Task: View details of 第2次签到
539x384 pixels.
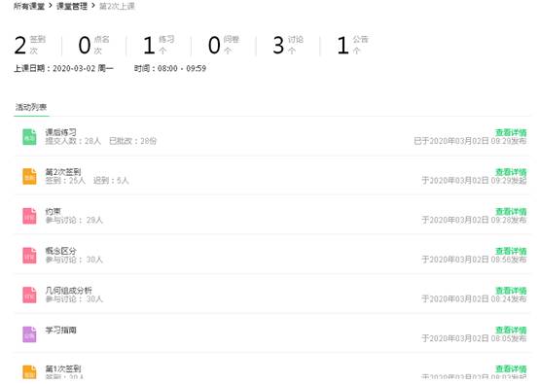Action: (511, 172)
